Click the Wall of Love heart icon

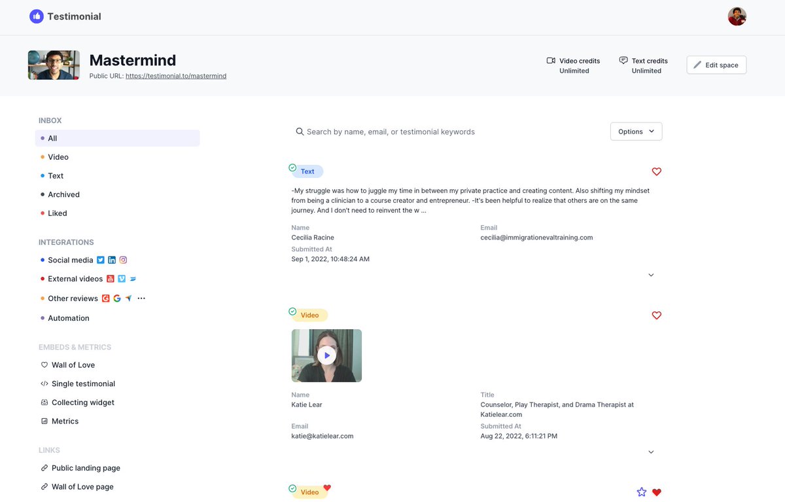44,365
